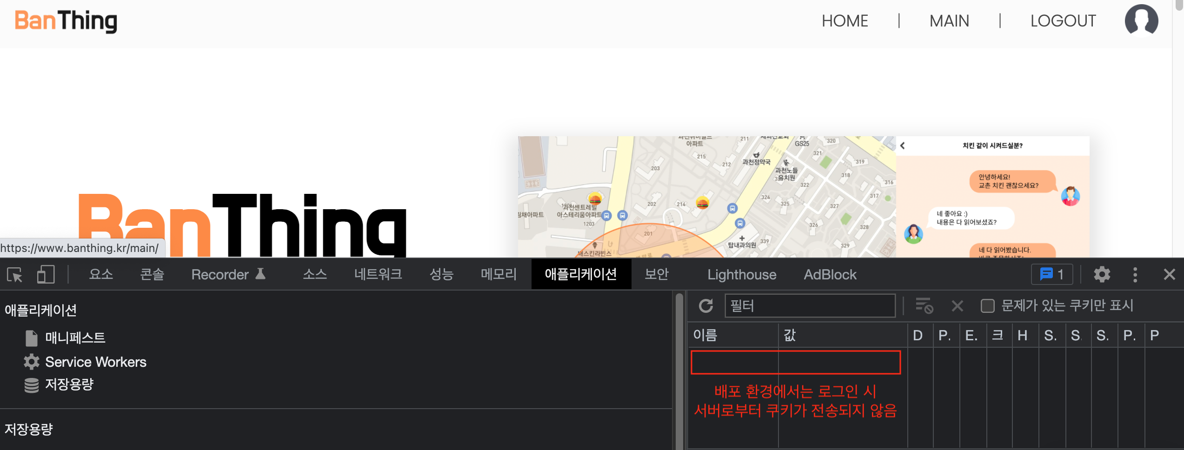Switch to the 콘솔 tab
The height and width of the screenshot is (450, 1184).
[x=152, y=275]
